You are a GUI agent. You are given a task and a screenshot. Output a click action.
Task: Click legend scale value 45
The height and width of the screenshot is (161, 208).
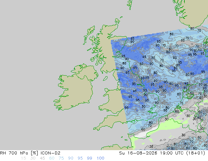(42, 158)
